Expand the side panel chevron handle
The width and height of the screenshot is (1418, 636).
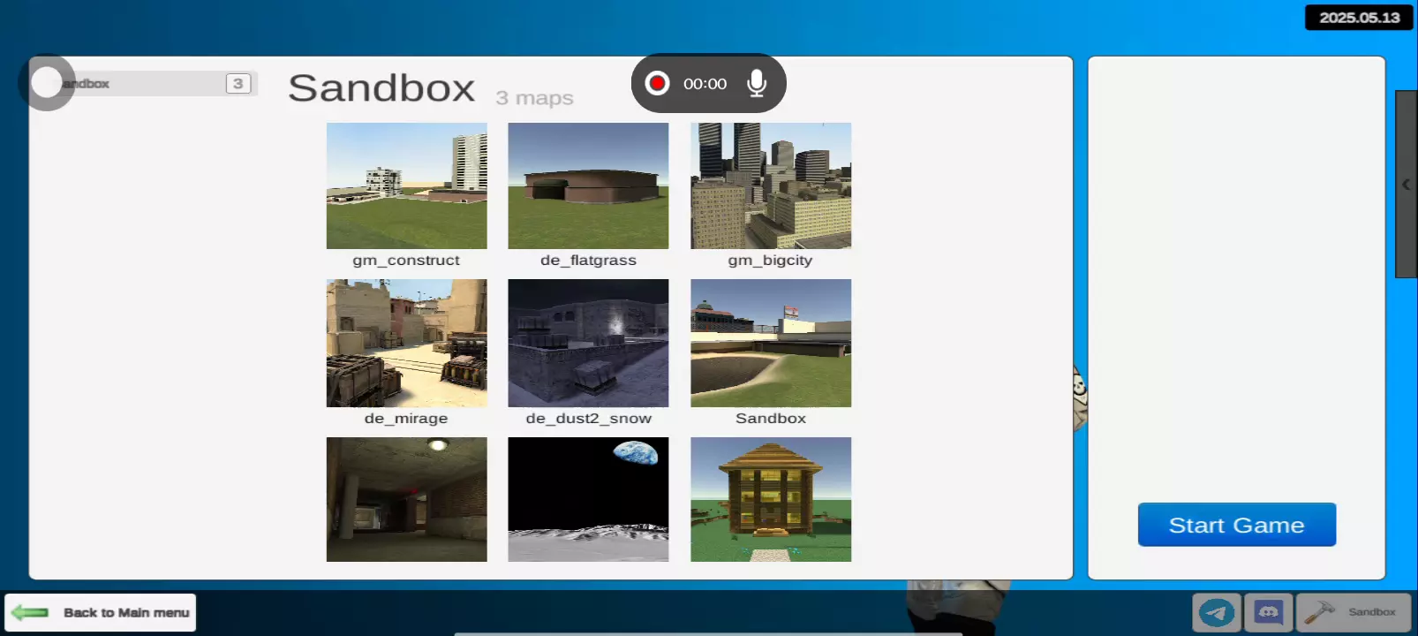(1406, 185)
